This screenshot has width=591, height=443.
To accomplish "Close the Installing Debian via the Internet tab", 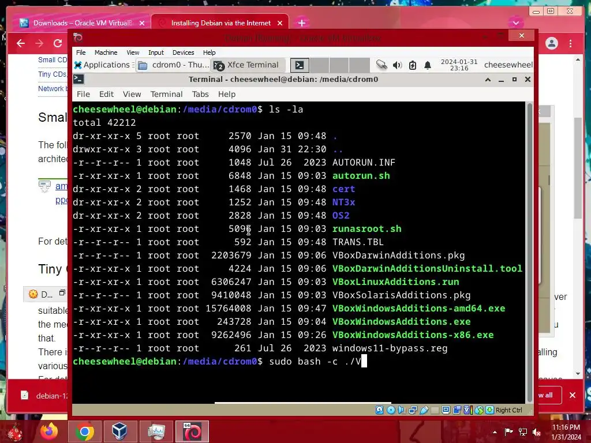I will [280, 23].
